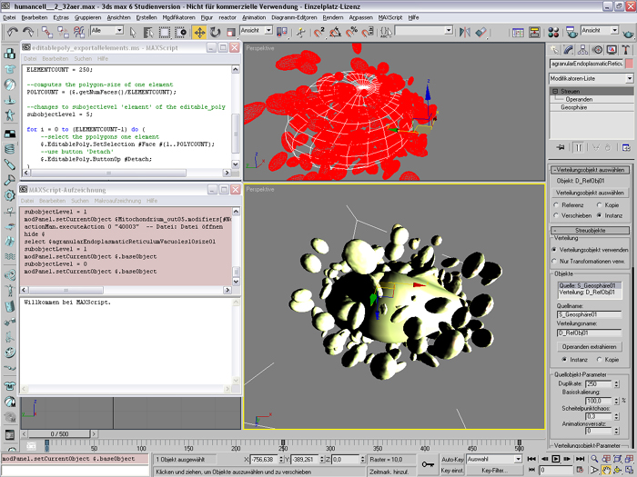Open the Rendern menu
This screenshot has width=637, height=477.
coord(333,17)
